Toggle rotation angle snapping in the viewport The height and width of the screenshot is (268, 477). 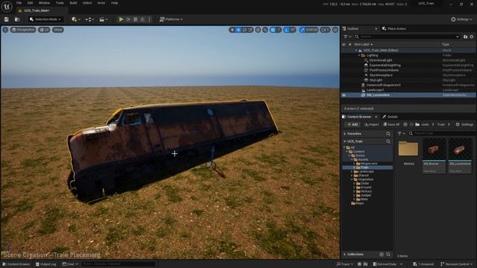pos(286,30)
